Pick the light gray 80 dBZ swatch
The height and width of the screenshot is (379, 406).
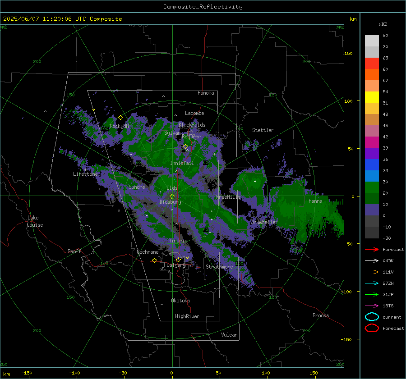[372, 41]
